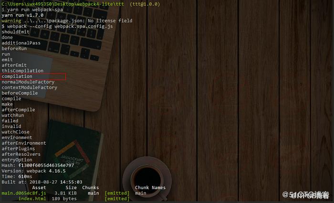
Task: Click the 'beforeCompile' output line
Action: (20, 93)
